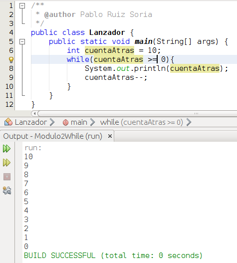
Task: Click the left arrow of horizontal scrollbar
Action: (x=34, y=114)
